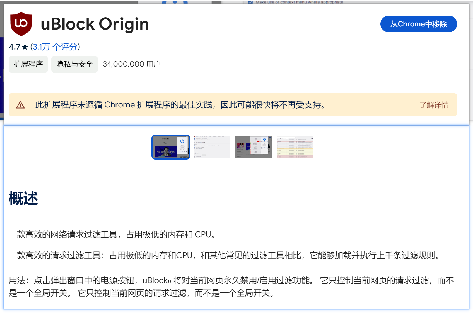
Task: Click the 概述 overview heading
Action: point(23,198)
